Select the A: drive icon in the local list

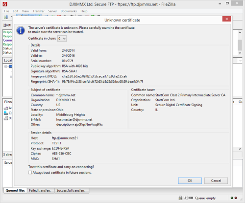point(6,108)
